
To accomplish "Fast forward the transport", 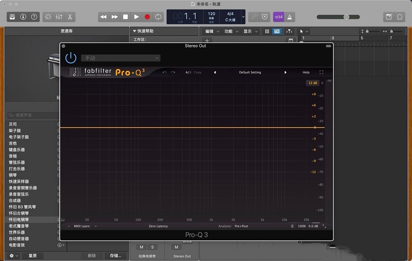I will pyautogui.click(x=115, y=17).
